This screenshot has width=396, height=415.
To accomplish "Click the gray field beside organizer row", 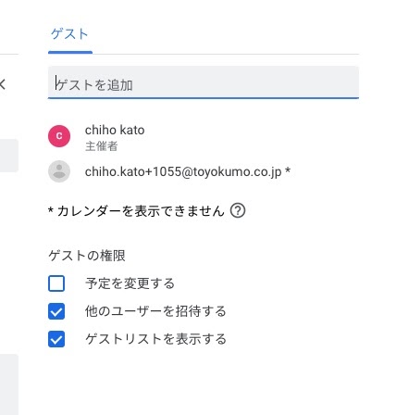I will coord(9,156).
